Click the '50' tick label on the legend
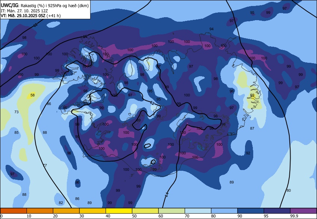Image resolution: width=317 pixels, height=219 pixels. click(x=134, y=216)
